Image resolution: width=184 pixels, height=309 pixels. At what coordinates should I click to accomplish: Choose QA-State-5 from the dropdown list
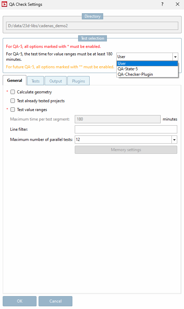click(147, 69)
